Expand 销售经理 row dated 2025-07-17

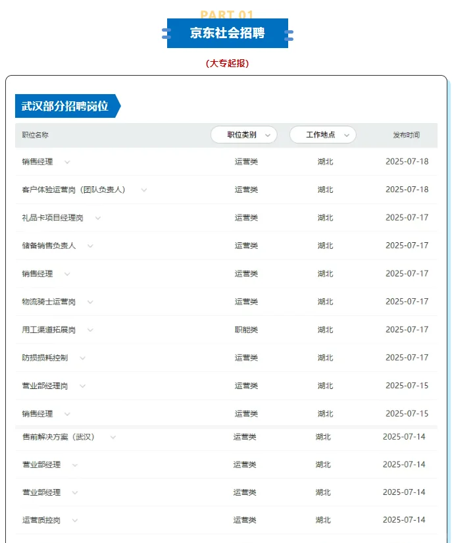click(67, 274)
